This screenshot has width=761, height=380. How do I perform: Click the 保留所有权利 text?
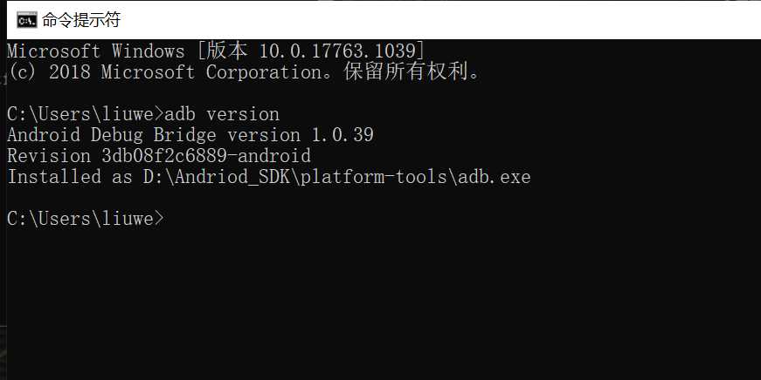coord(425,72)
